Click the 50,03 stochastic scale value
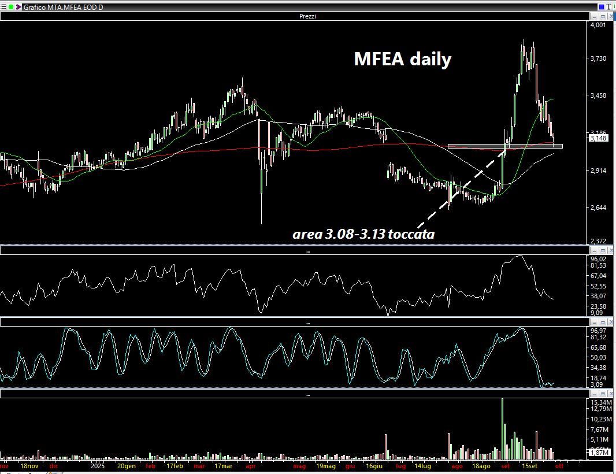This screenshot has width=616, height=474. tap(598, 357)
